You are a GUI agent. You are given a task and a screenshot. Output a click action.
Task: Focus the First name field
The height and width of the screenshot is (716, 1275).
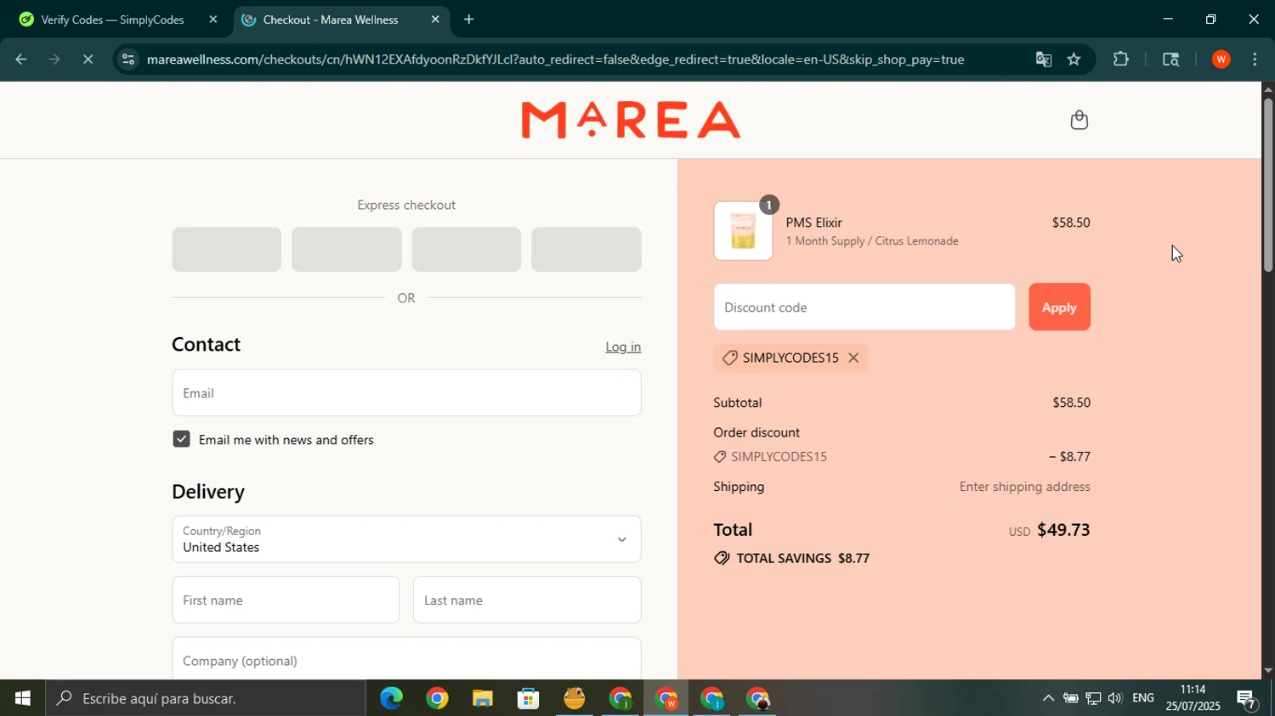coord(286,600)
